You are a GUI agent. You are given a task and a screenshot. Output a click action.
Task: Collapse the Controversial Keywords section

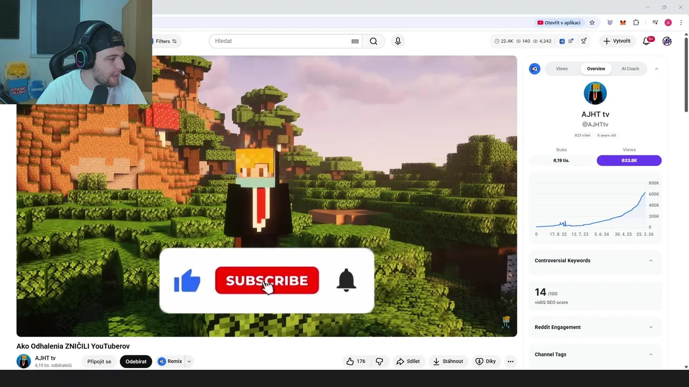[x=651, y=261]
